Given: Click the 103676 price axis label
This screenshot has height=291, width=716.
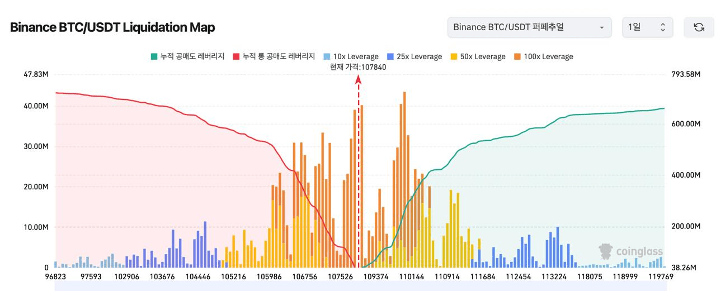Looking at the screenshot, I should coord(162,276).
